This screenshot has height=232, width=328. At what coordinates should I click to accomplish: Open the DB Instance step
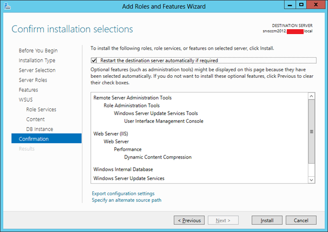40,129
